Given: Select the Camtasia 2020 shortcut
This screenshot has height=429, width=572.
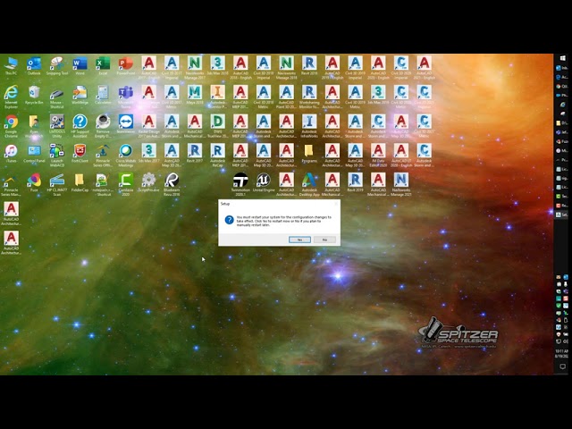Looking at the screenshot, I should coord(126,185).
